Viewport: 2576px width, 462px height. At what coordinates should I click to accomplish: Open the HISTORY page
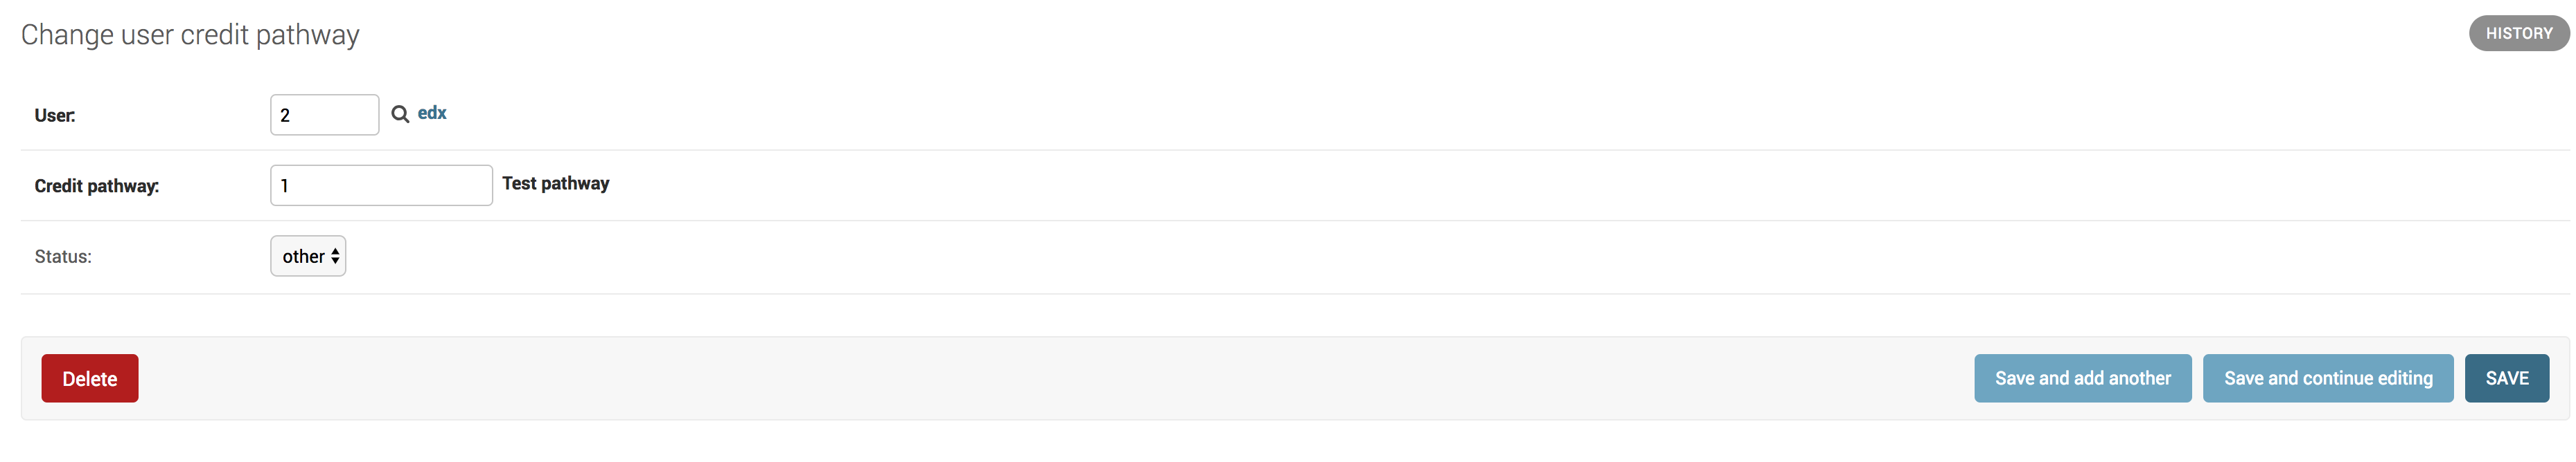(2518, 33)
